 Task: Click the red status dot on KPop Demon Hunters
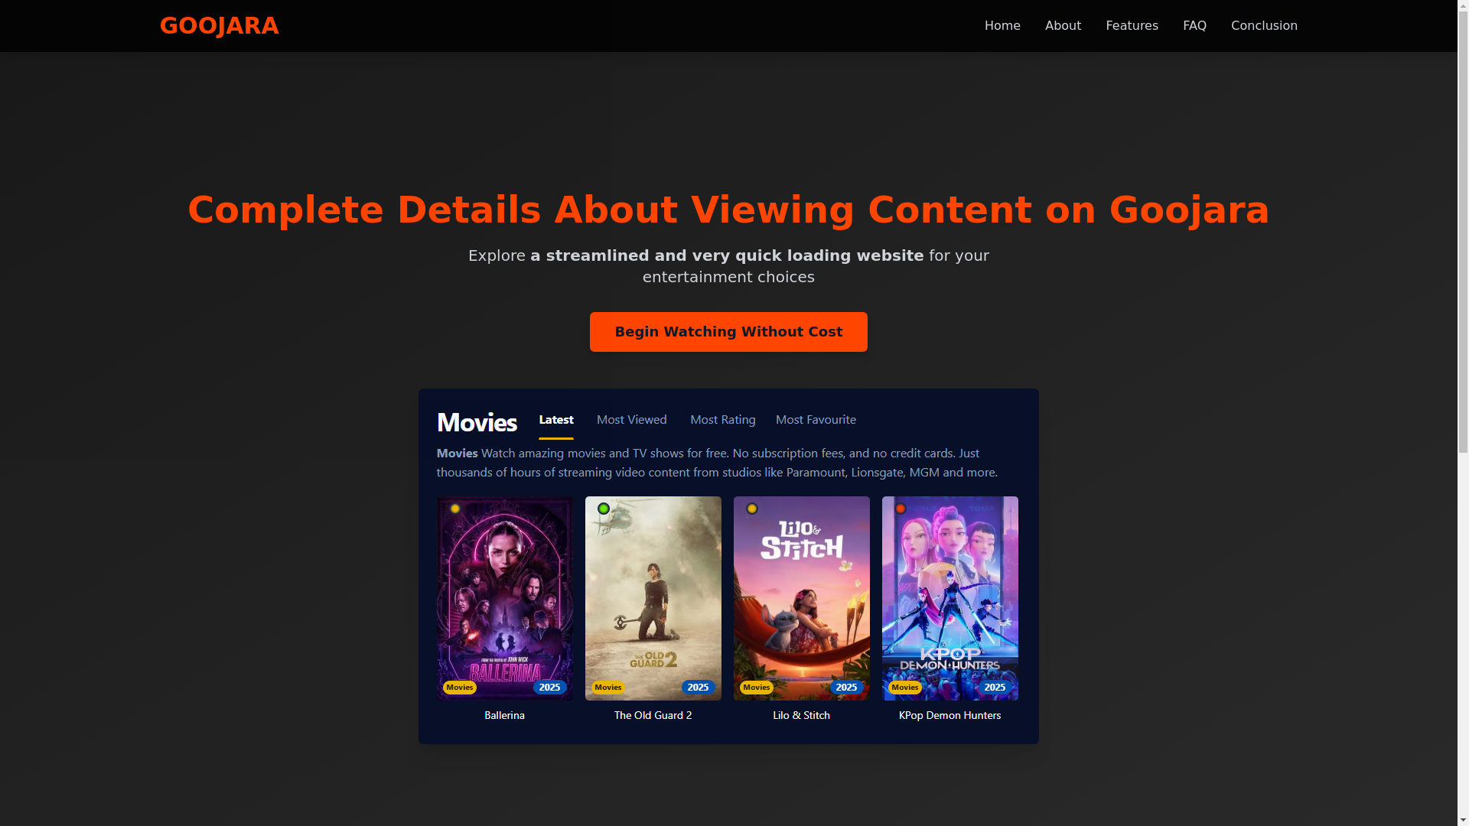tap(901, 509)
